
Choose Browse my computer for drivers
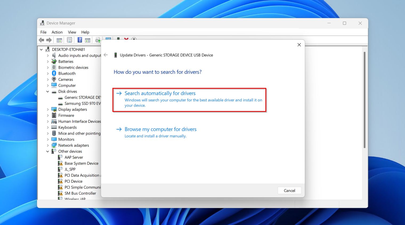[x=160, y=129]
